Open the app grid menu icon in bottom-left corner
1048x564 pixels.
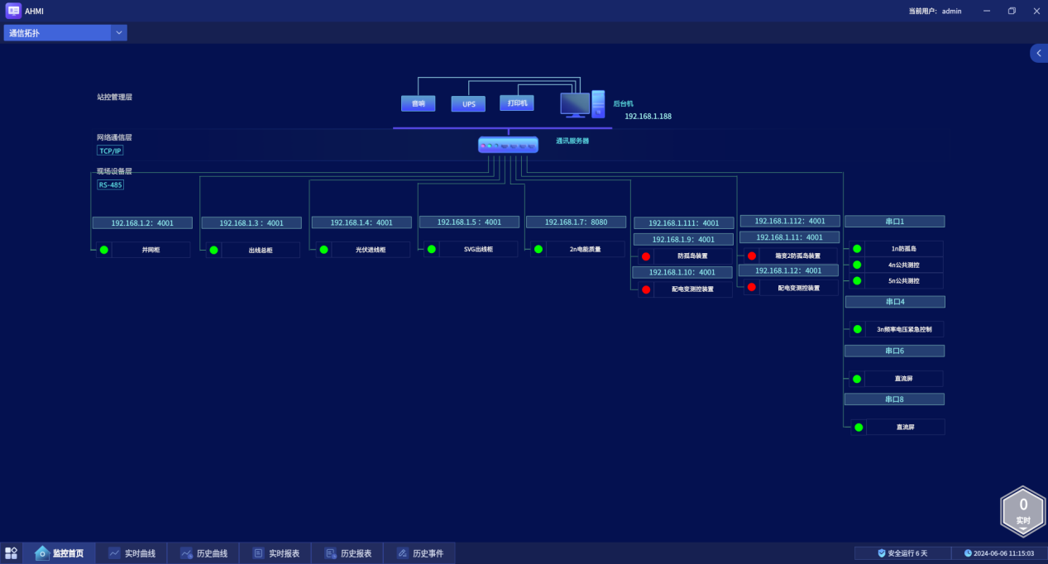coord(11,553)
